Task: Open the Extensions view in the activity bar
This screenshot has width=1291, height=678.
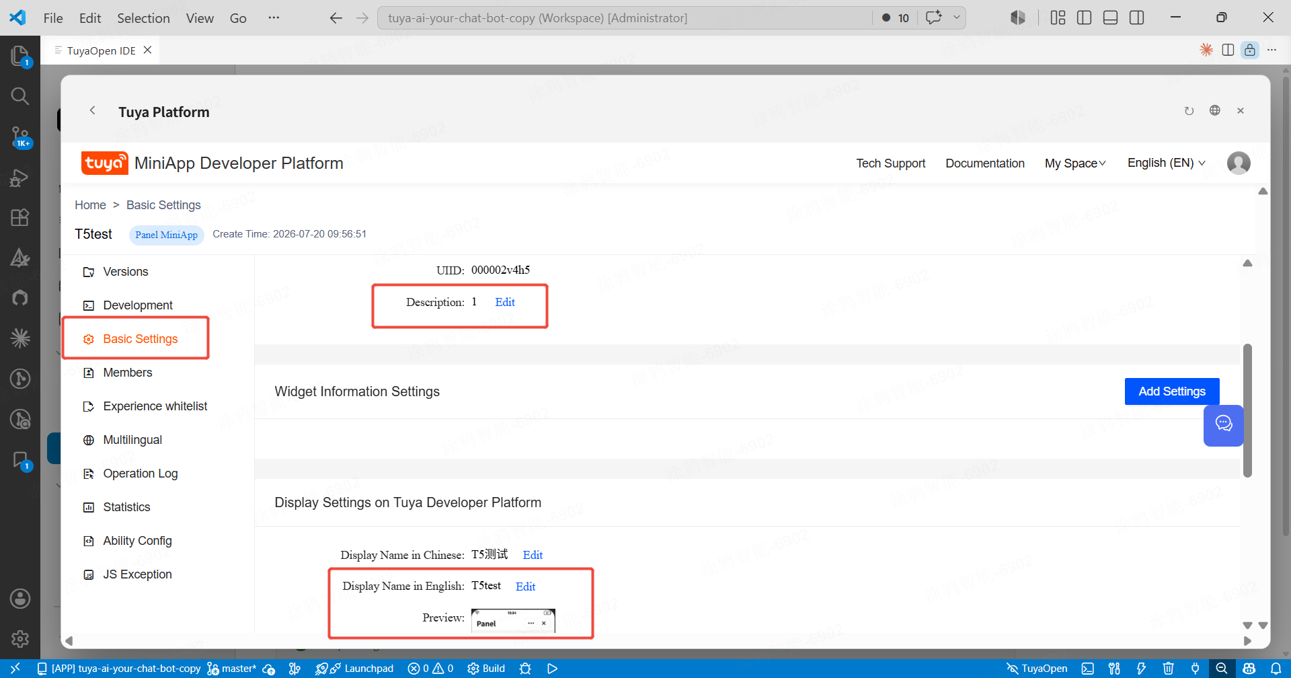Action: pos(20,217)
